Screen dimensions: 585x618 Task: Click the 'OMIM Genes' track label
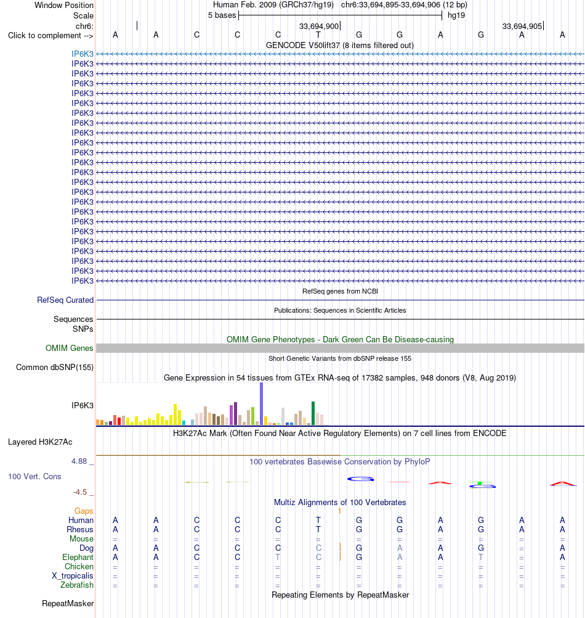tap(69, 348)
